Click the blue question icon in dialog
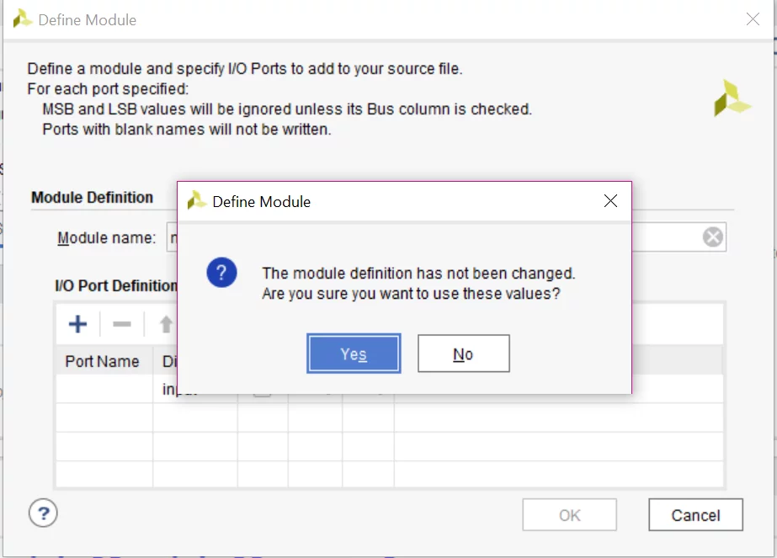This screenshot has width=777, height=558. [221, 273]
